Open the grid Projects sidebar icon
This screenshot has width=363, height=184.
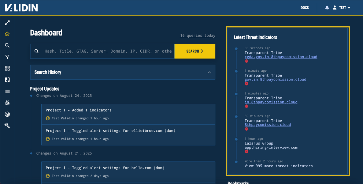tap(7, 68)
